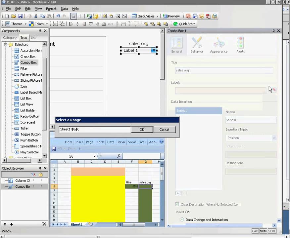
Task: Click the Undo arrow in main toolbar
Action: [x=58, y=16]
